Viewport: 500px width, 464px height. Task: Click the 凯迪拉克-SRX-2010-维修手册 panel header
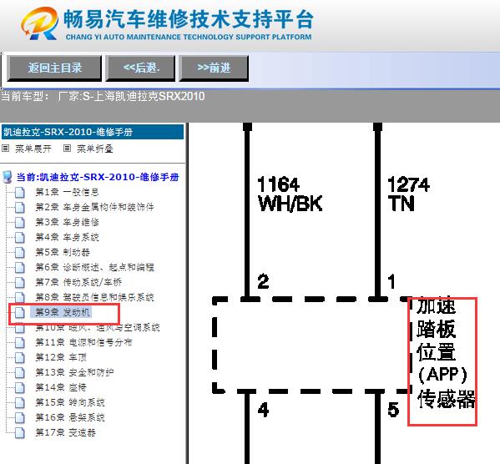tap(93, 132)
